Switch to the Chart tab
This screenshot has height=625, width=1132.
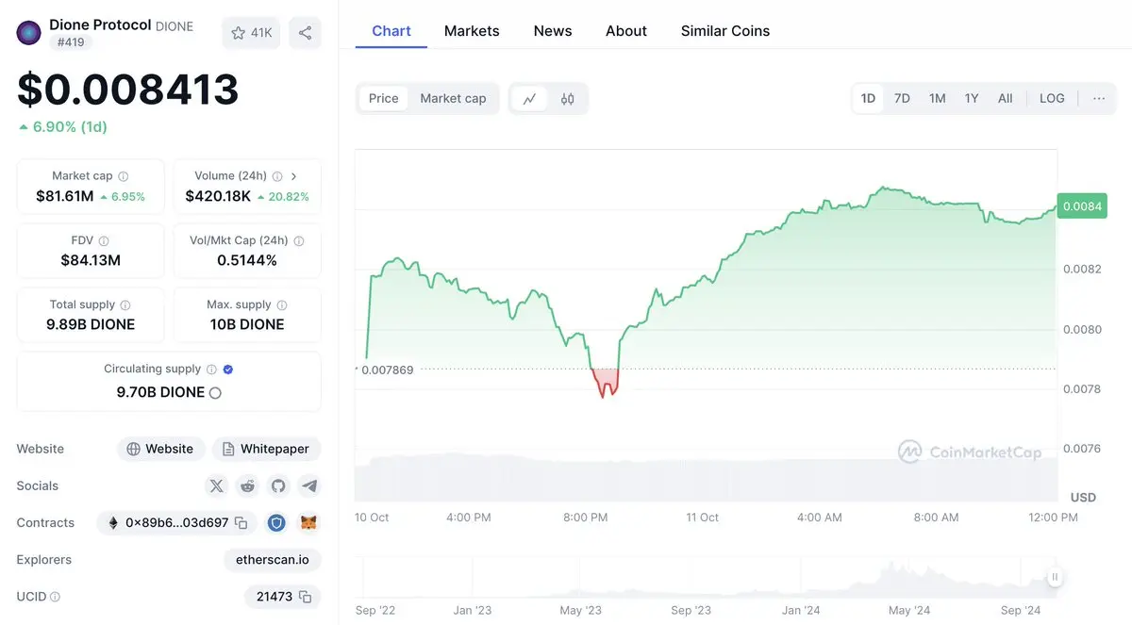click(x=391, y=30)
